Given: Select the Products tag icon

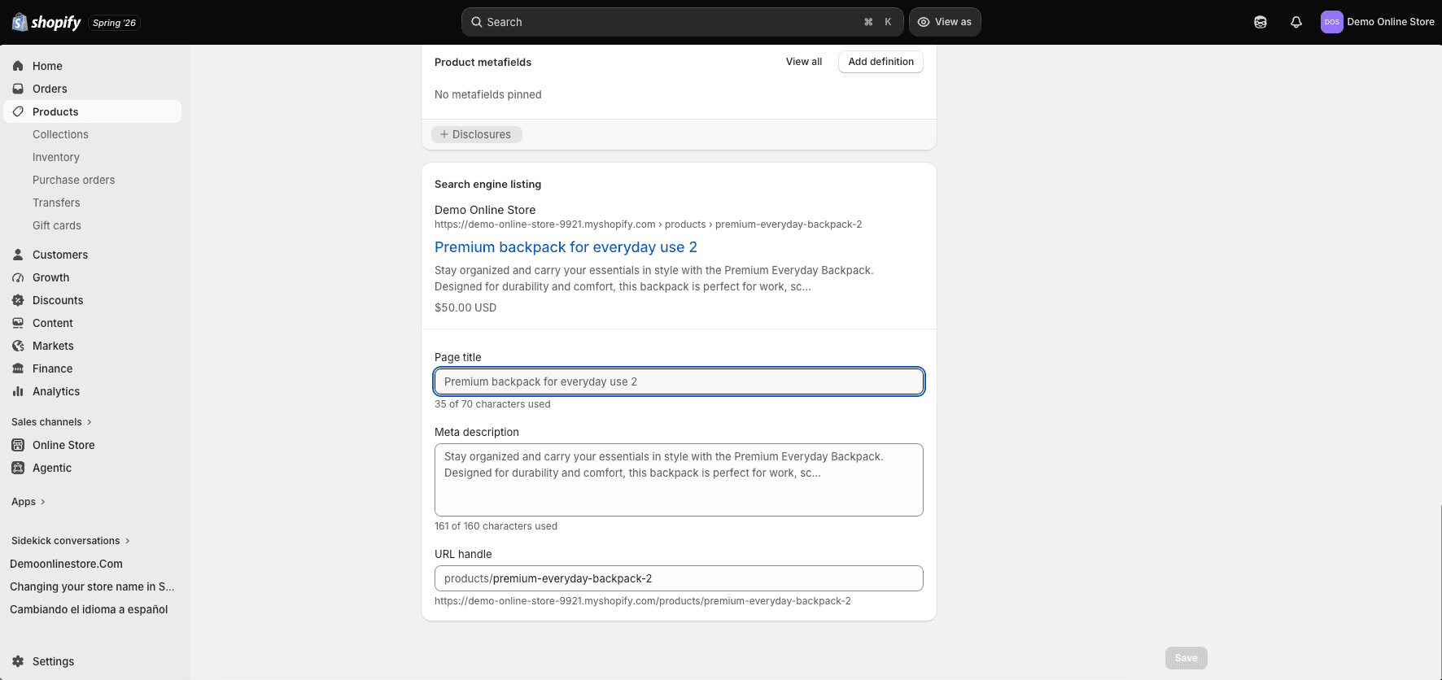Looking at the screenshot, I should pyautogui.click(x=18, y=111).
